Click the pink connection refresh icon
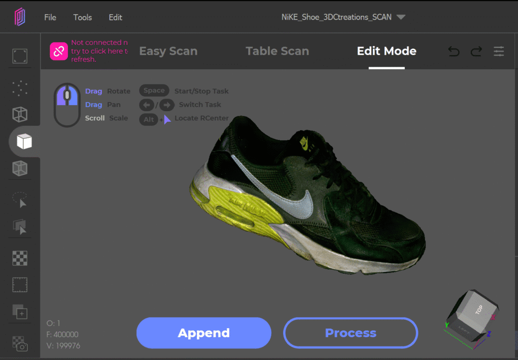Viewport: 518px width, 360px height. 59,51
